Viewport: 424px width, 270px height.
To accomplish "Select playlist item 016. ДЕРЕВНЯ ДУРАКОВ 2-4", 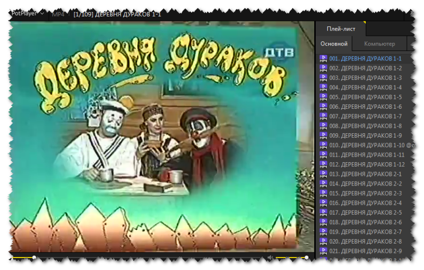I will click(365, 203).
